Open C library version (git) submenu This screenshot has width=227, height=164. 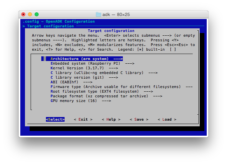click(x=84, y=77)
